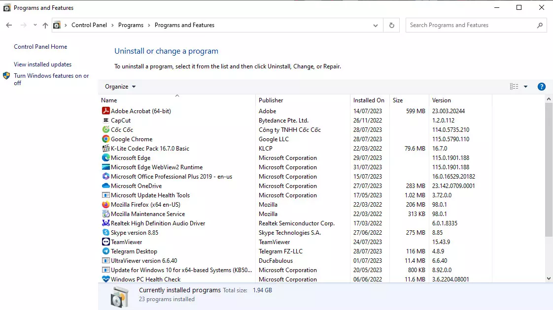Click the Telegram FZ-LLC publisher cell

[x=280, y=251]
